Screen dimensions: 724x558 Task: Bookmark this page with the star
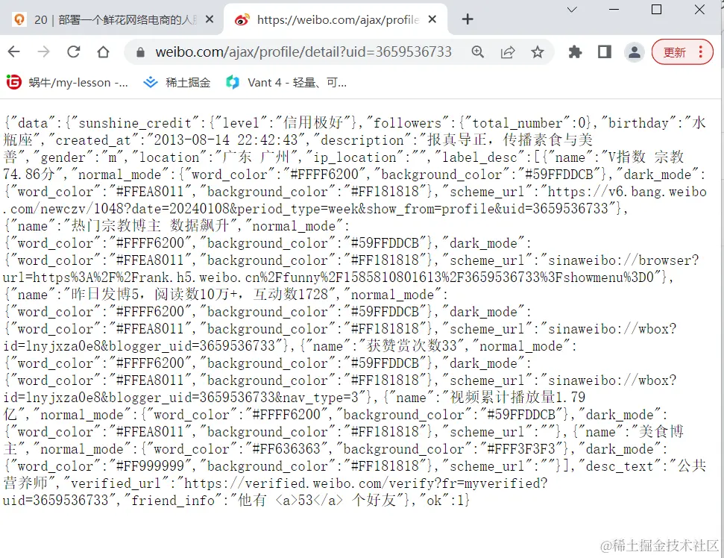tap(537, 51)
